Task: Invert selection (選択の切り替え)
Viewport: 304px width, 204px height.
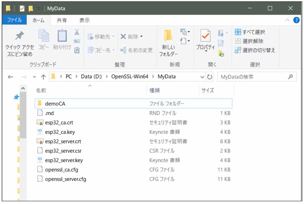Action: click(255, 50)
